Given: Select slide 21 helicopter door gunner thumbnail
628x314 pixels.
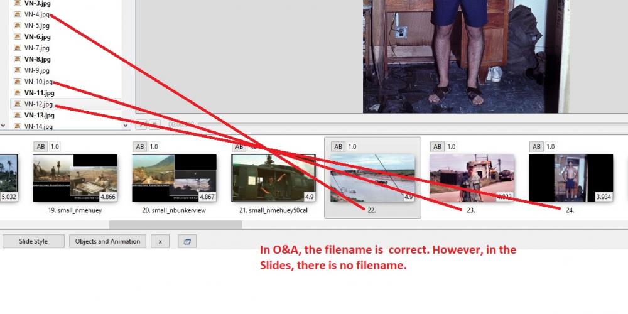Looking at the screenshot, I should point(274,178).
